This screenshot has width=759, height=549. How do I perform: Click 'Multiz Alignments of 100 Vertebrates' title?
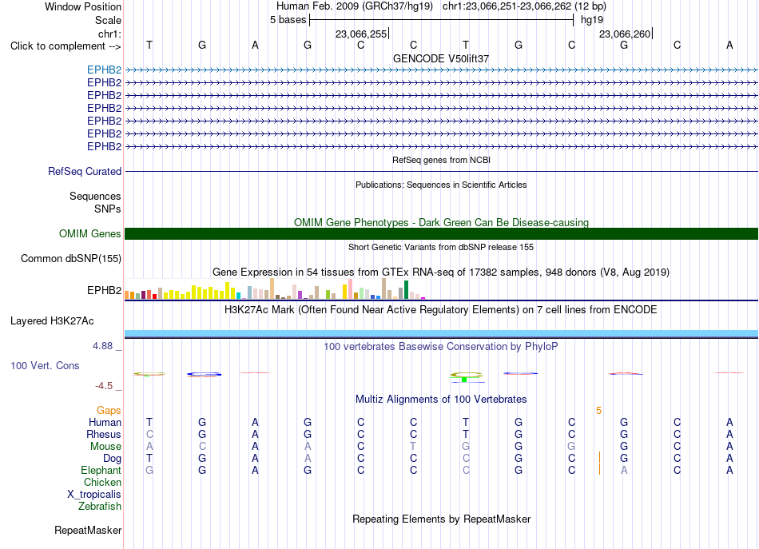tap(441, 399)
